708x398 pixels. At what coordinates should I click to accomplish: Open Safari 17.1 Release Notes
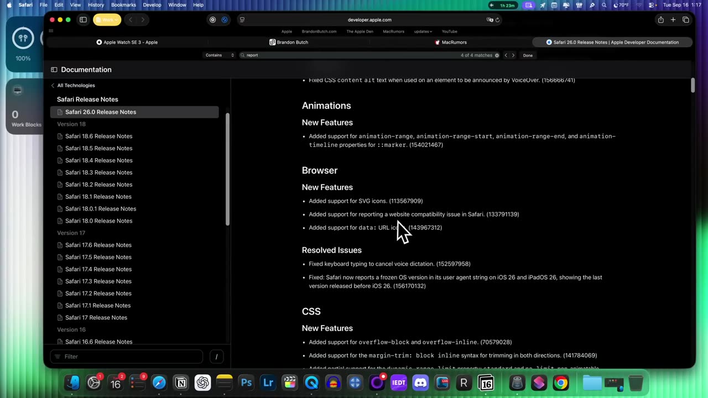[98, 306]
